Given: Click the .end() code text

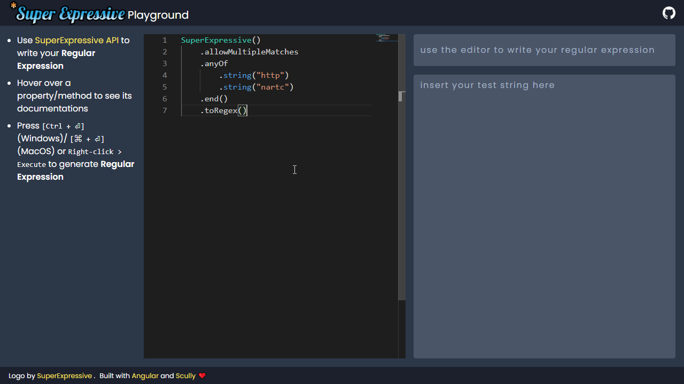Looking at the screenshot, I should pyautogui.click(x=214, y=99).
